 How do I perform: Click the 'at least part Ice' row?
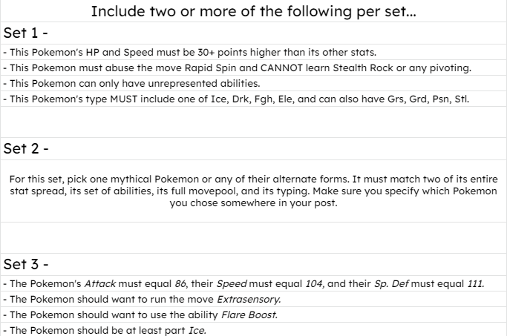pyautogui.click(x=254, y=329)
